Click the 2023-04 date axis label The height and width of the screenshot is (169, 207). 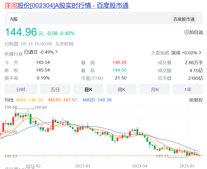point(140,166)
